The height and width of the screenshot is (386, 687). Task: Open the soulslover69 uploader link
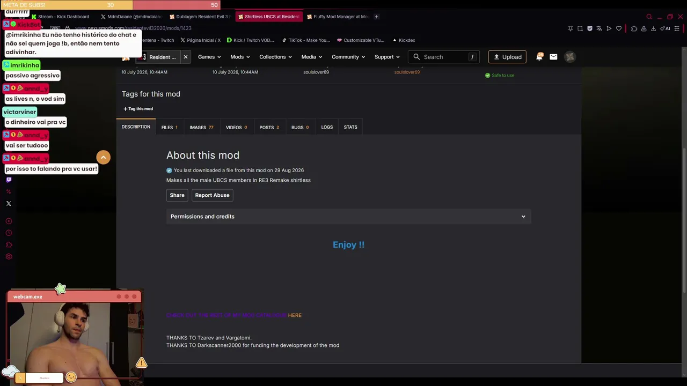click(407, 72)
